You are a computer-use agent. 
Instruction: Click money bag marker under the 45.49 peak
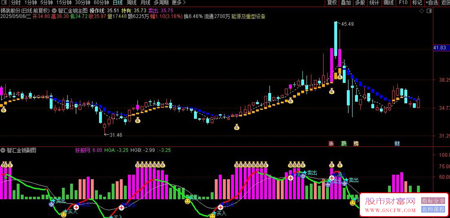[x=339, y=77]
